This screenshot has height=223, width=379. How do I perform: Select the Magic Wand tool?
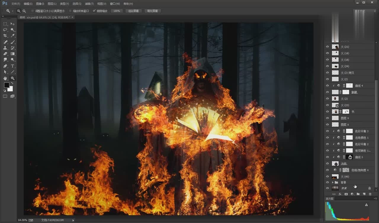coord(12,30)
